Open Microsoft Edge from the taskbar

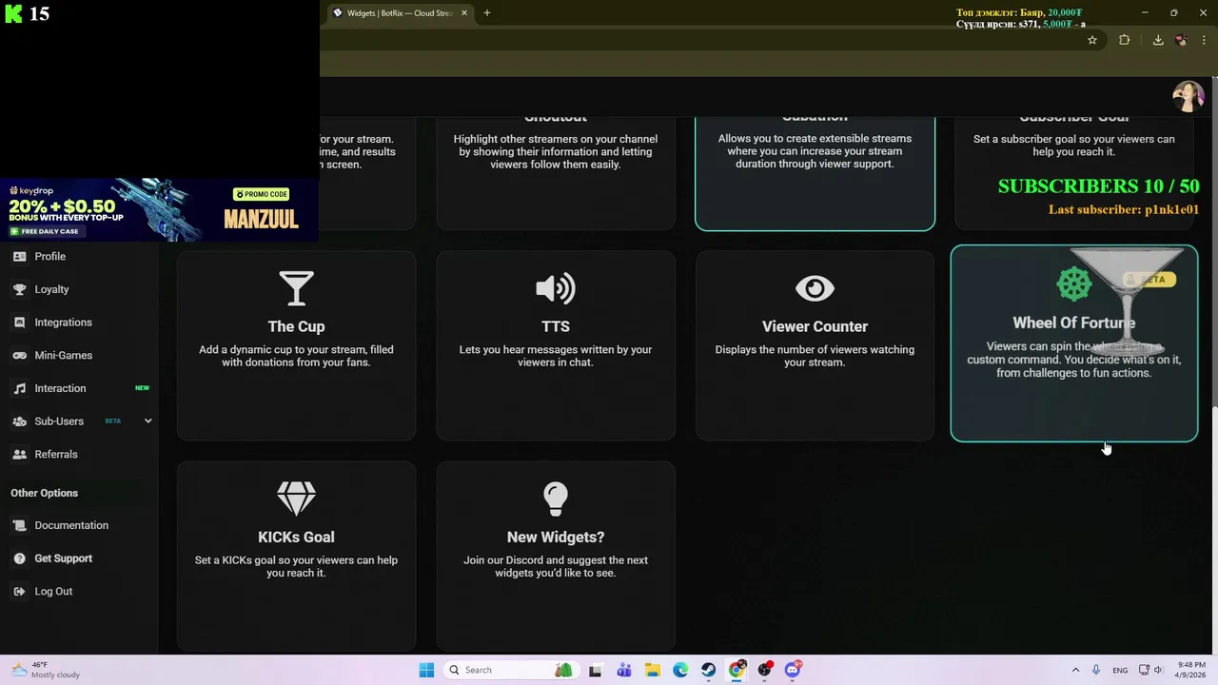coord(680,670)
